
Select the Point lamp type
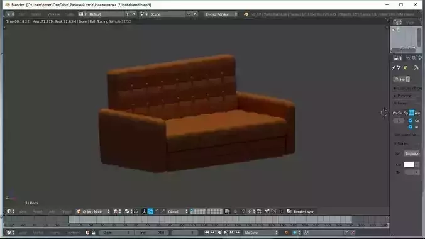395,113
